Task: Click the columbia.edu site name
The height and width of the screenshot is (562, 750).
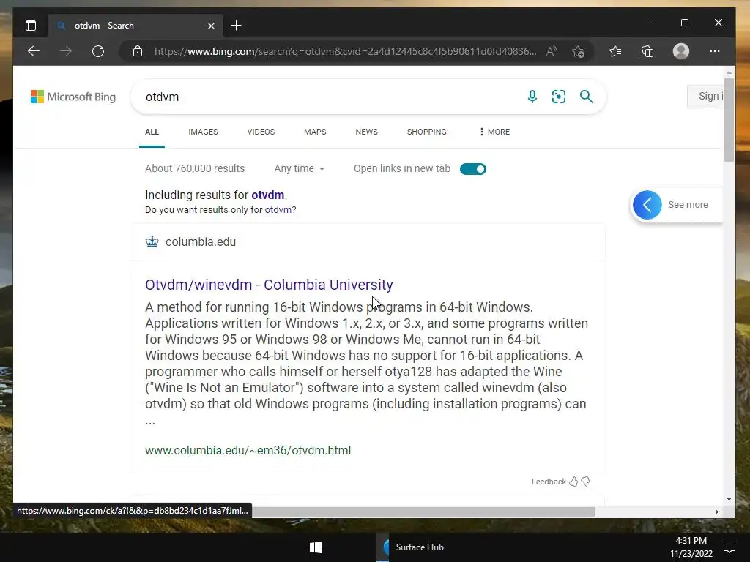Action: coord(201,241)
